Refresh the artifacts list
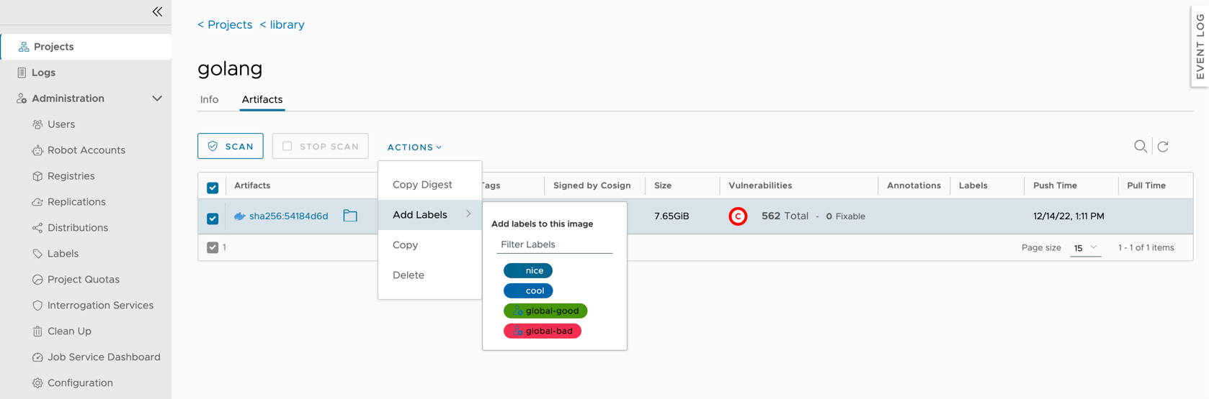1209x399 pixels. click(x=1163, y=147)
